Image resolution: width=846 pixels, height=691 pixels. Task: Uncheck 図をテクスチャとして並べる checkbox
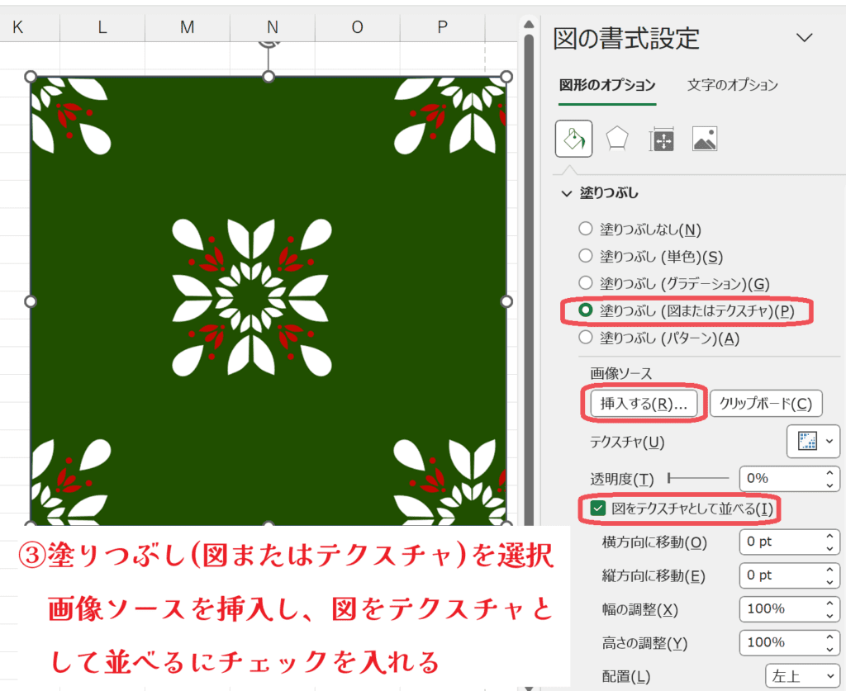click(598, 509)
